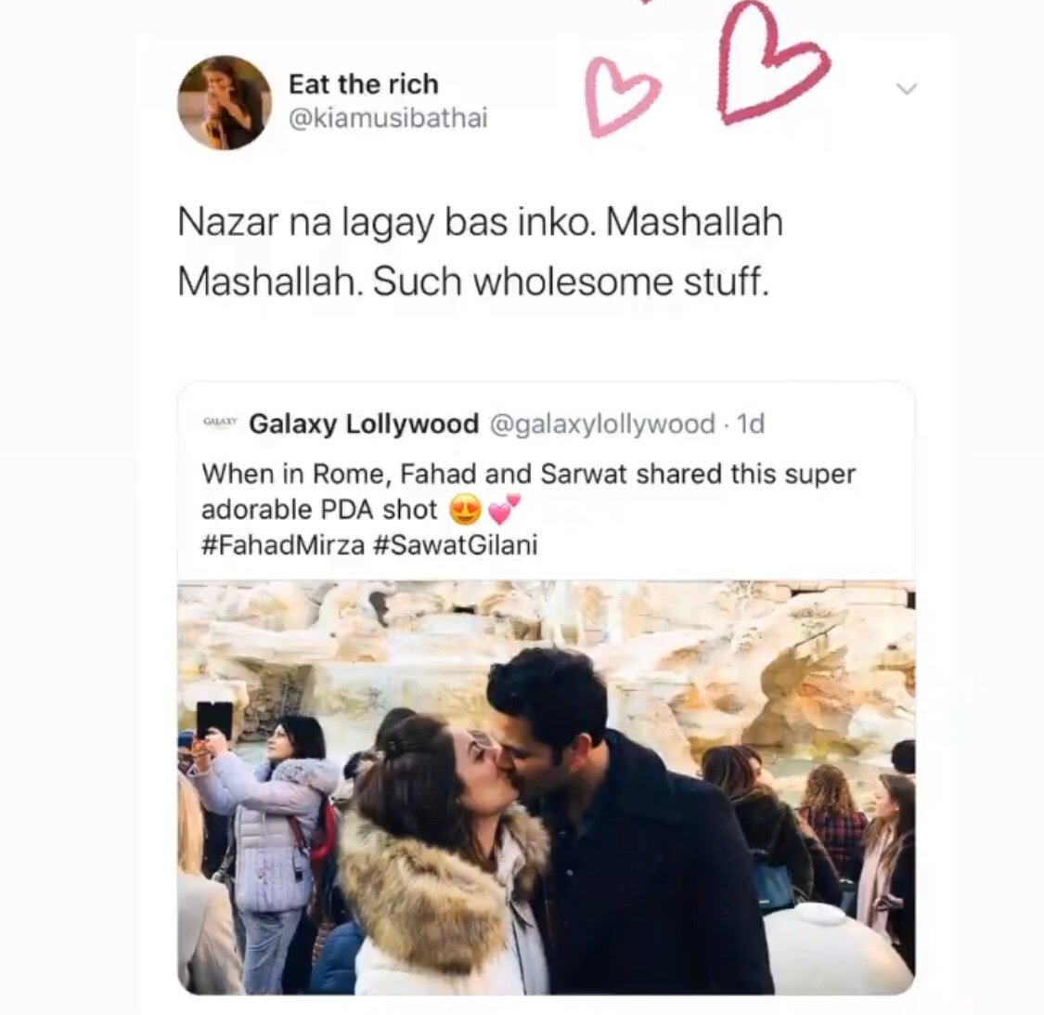
Task: Open the @kiamusibathai handle
Action: (x=388, y=119)
